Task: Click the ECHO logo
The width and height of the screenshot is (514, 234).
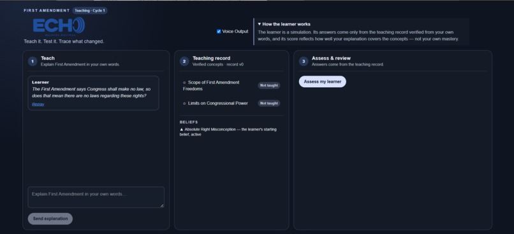Action: (x=59, y=26)
